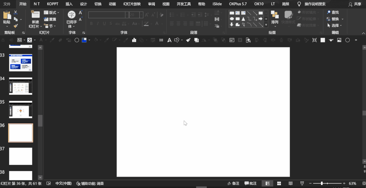
Task: Switch to the 设计 design tab
Action: tap(83, 4)
